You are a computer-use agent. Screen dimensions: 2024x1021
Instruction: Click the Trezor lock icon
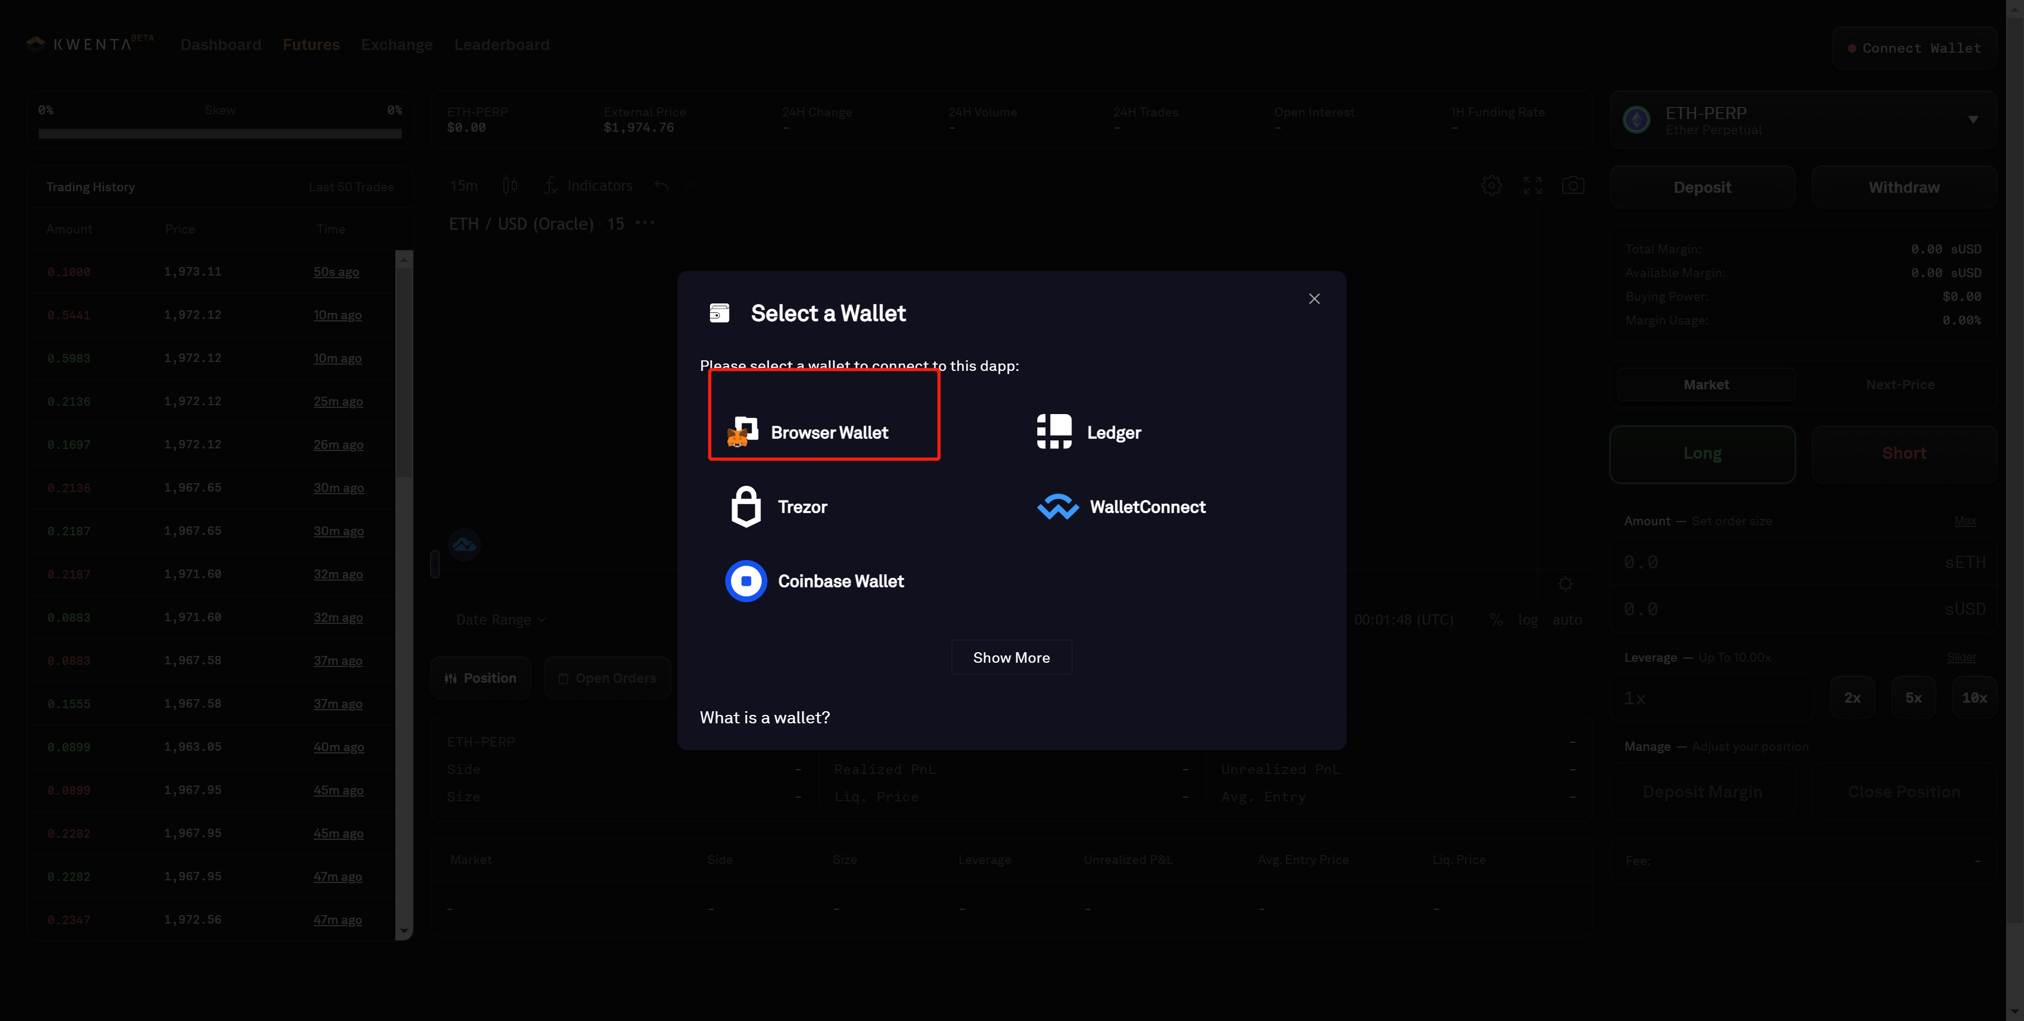(x=746, y=507)
